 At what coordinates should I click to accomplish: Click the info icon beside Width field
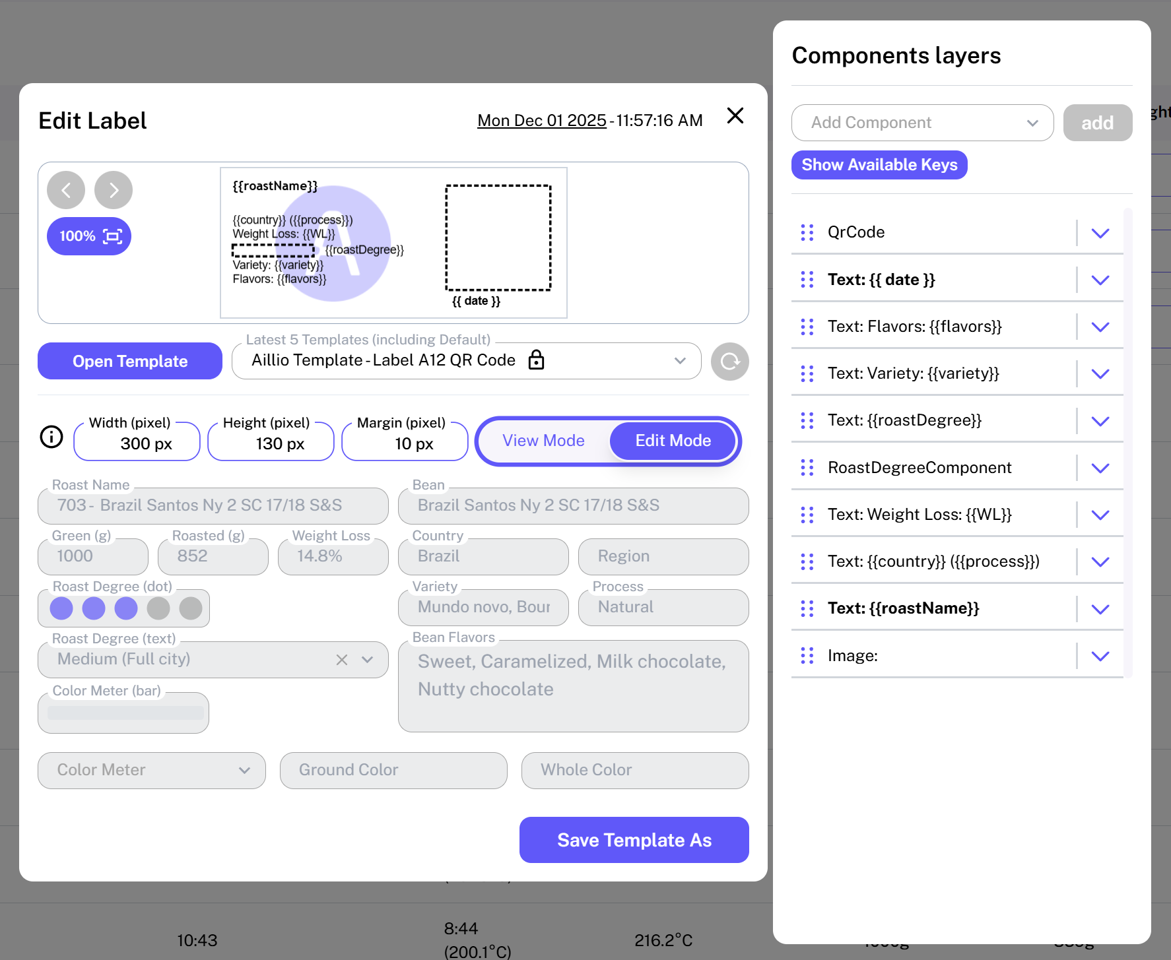(51, 437)
